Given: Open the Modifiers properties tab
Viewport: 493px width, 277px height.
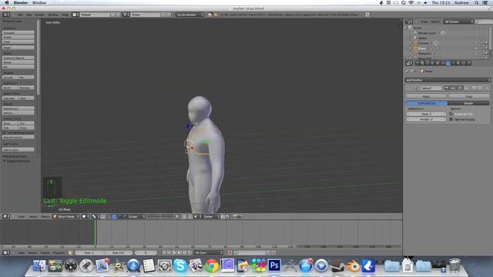Looking at the screenshot, I should coord(448,63).
